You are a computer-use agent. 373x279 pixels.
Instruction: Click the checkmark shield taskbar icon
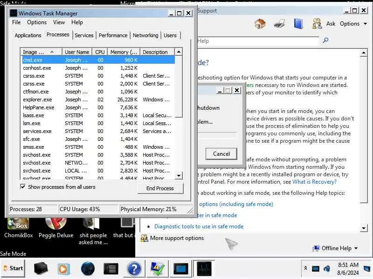tap(157, 269)
